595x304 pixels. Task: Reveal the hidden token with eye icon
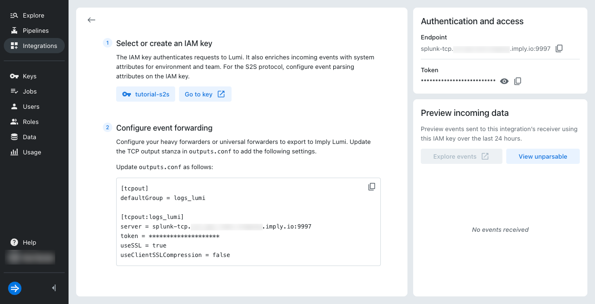[505, 81]
